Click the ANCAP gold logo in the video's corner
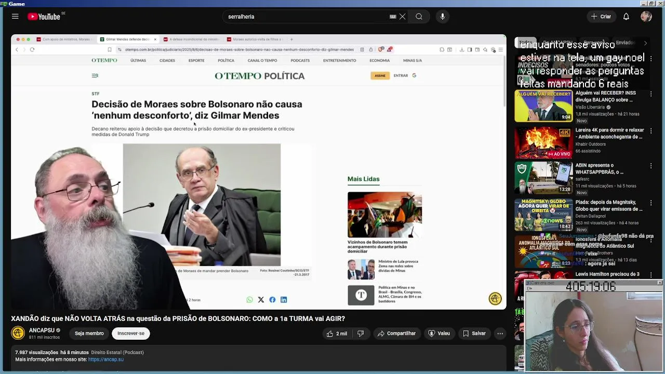Viewport: 665px width, 374px height. pos(495,299)
